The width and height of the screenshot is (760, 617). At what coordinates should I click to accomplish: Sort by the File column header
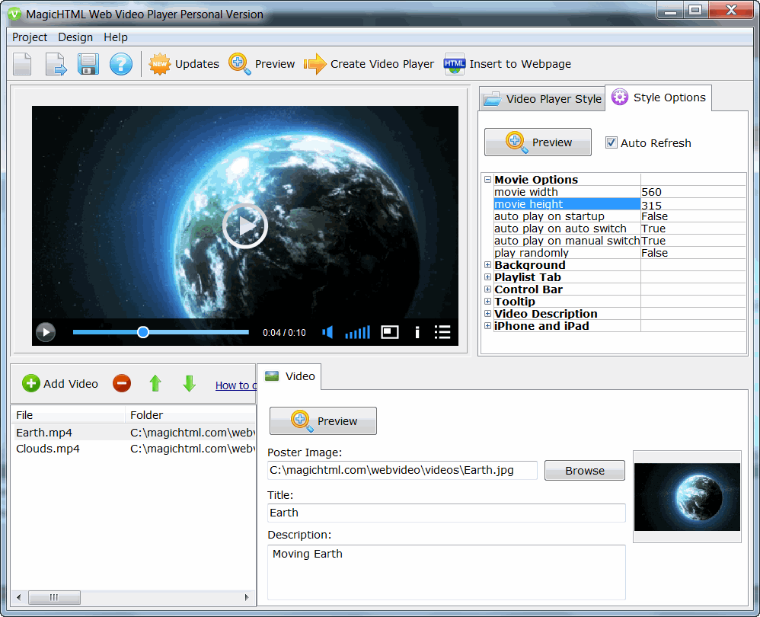(69, 415)
